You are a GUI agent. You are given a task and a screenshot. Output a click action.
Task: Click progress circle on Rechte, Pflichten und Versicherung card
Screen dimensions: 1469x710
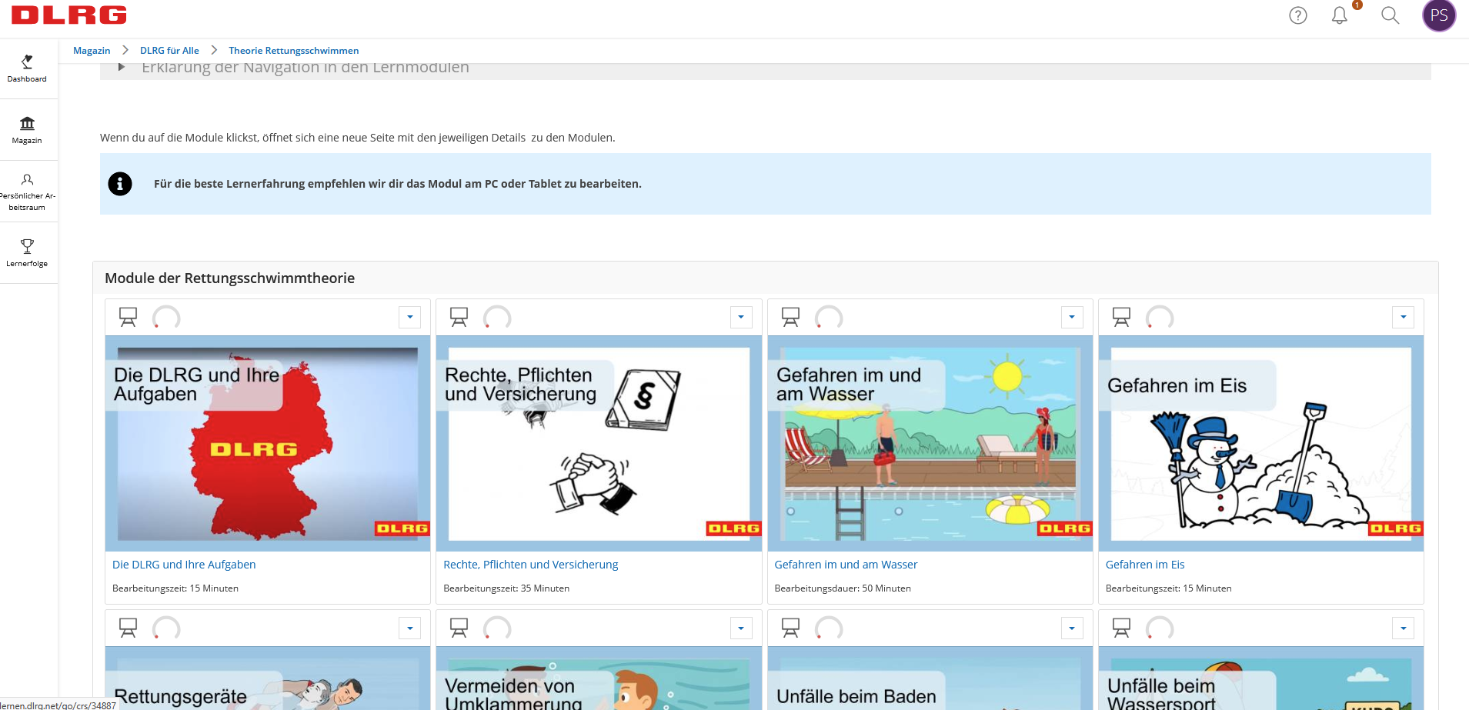click(497, 317)
